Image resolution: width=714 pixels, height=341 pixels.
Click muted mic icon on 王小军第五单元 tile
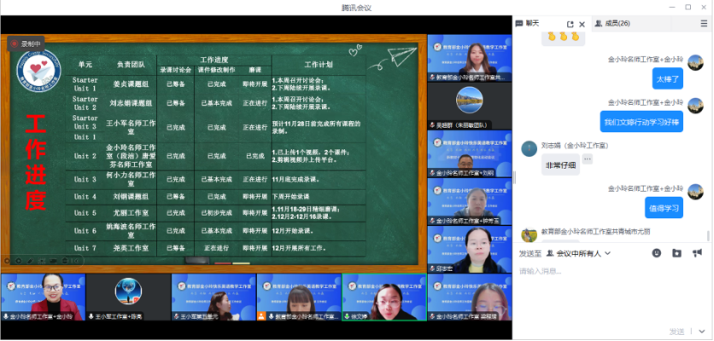[176, 316]
